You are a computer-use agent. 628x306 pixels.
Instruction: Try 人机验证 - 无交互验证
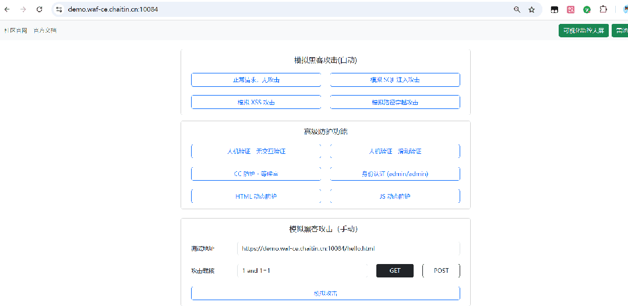click(256, 152)
